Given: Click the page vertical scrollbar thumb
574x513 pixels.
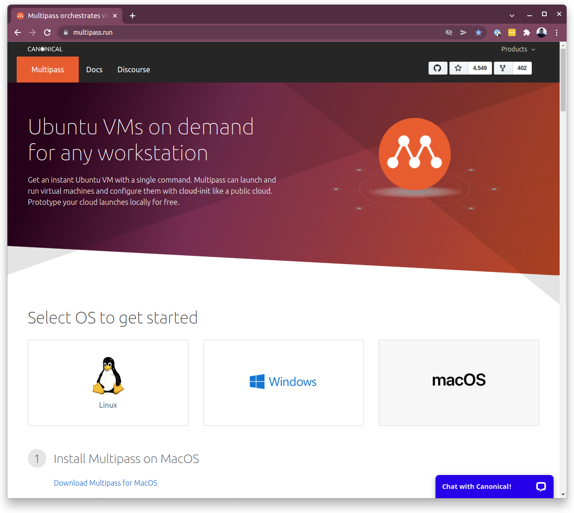Looking at the screenshot, I should [x=563, y=80].
